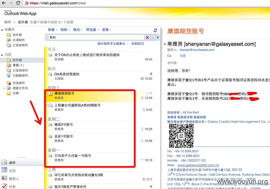Viewport: 270px width, 189px height.
Task: Click the category icon on 摩旗期货账号 message
Action: coord(147,93)
